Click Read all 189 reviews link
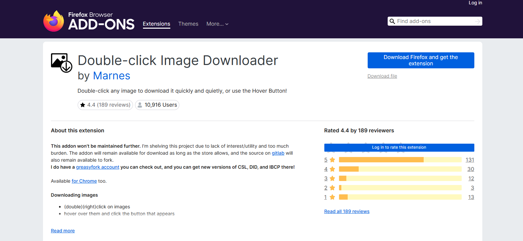Viewport: 523px width, 241px height. point(347,211)
